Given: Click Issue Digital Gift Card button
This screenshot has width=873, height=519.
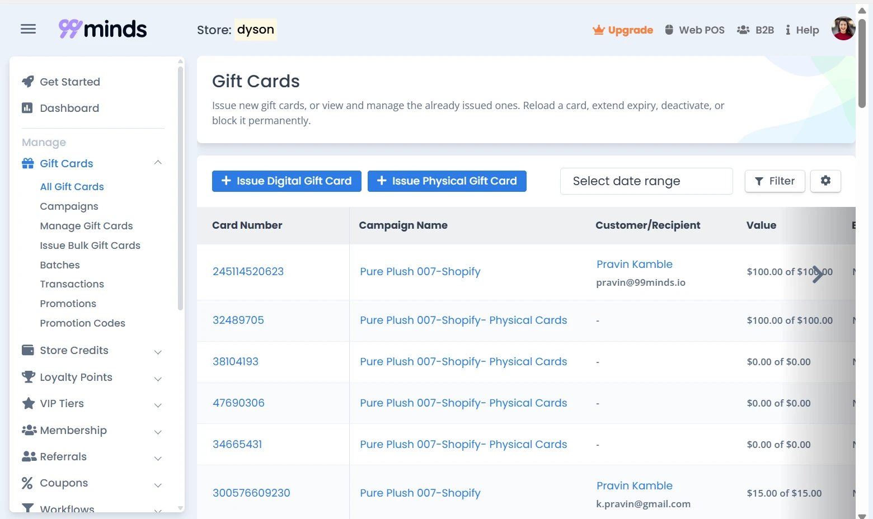Looking at the screenshot, I should coord(287,181).
